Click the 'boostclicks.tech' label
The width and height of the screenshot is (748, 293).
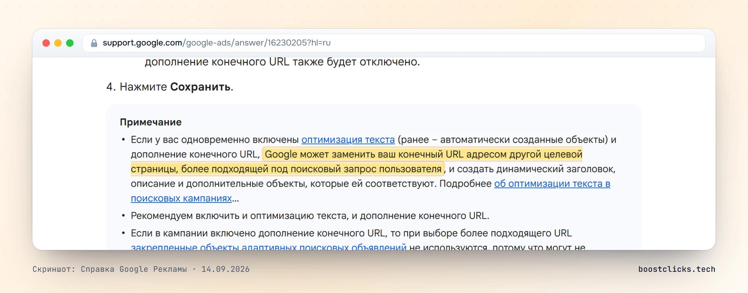point(677,269)
